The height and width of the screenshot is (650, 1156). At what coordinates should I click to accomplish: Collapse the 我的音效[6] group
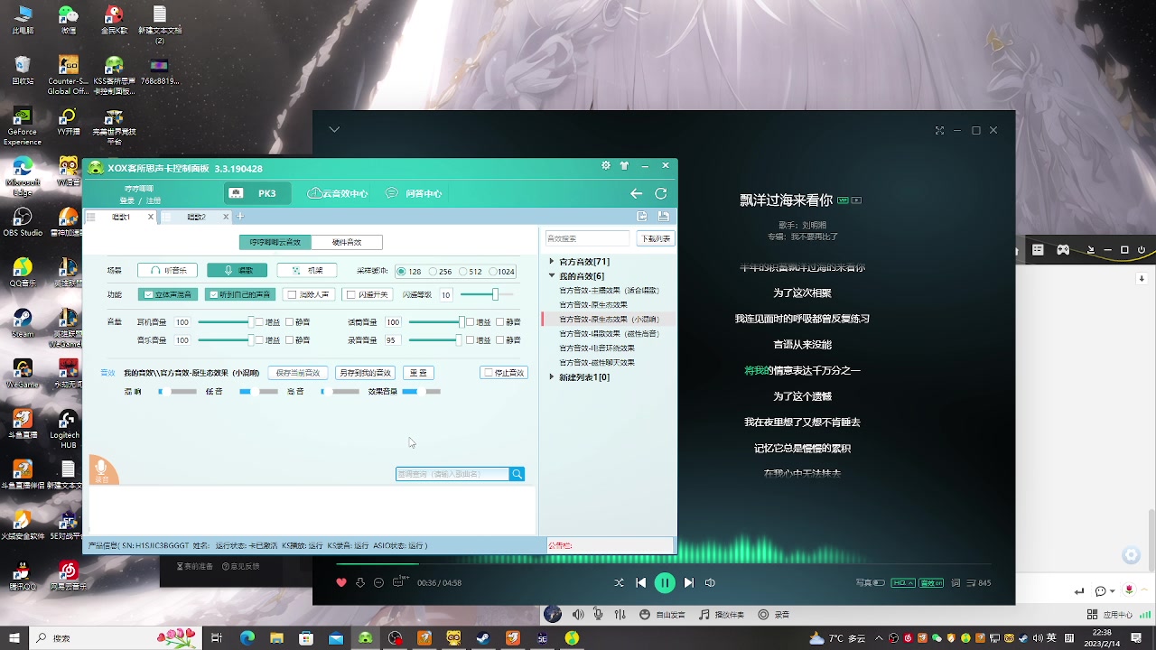pos(551,275)
